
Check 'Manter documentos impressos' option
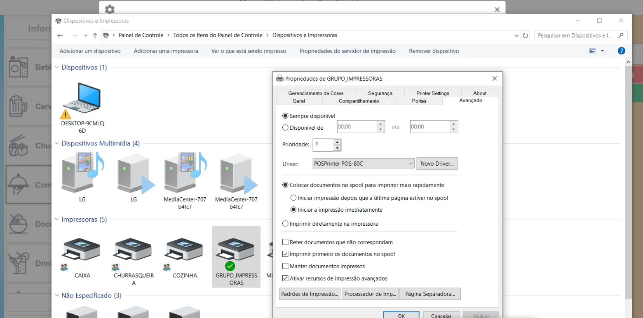click(285, 266)
